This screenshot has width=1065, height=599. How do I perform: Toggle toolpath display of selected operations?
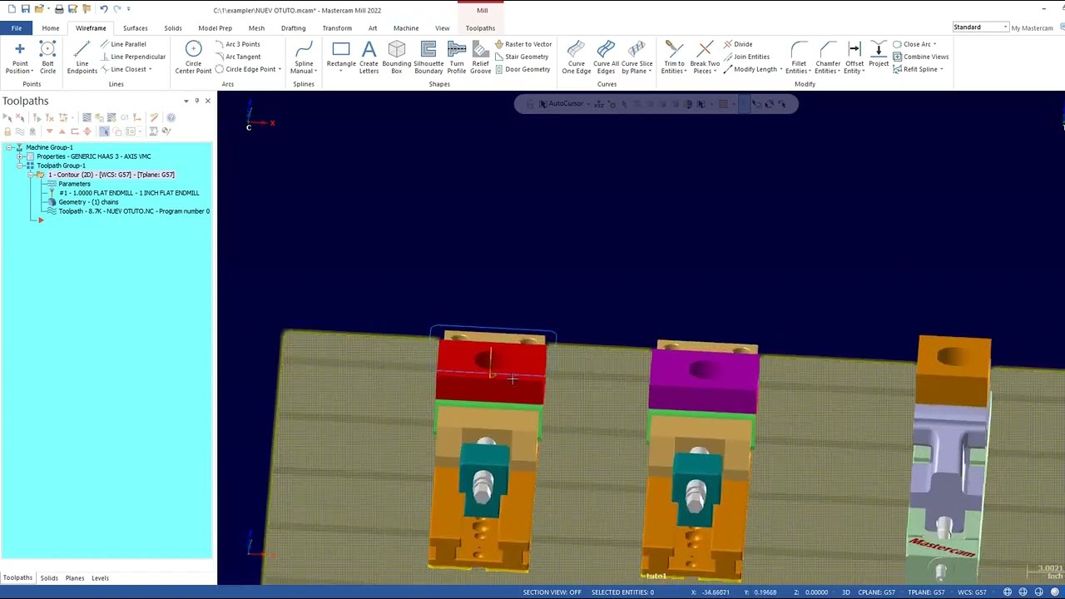pos(20,131)
